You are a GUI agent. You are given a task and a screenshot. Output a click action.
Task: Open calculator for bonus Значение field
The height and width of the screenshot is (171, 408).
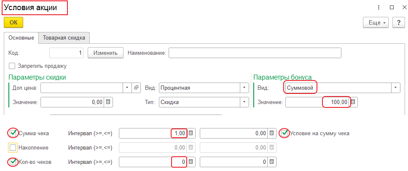click(354, 102)
